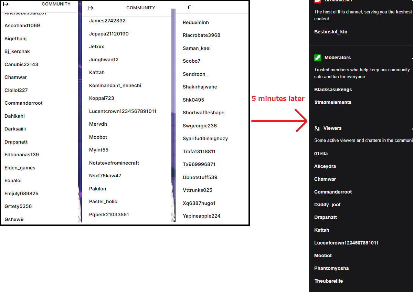Click the red Broadcaster camera badge icon
This screenshot has width=413, height=292.
(318, 1)
